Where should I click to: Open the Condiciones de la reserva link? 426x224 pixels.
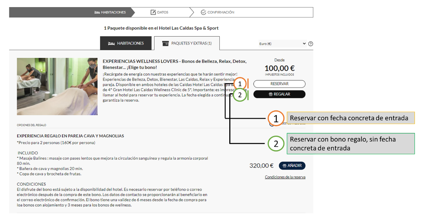point(285,177)
